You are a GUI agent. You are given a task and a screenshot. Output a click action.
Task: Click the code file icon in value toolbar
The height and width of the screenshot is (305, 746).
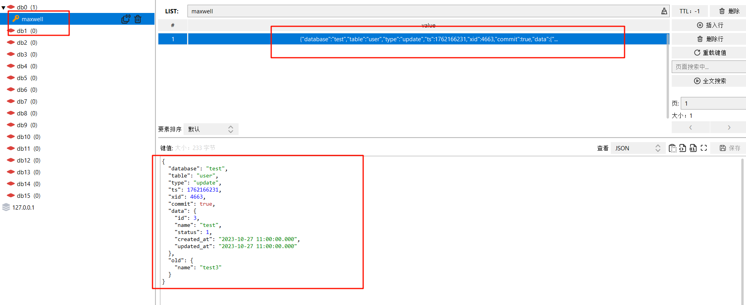(683, 148)
